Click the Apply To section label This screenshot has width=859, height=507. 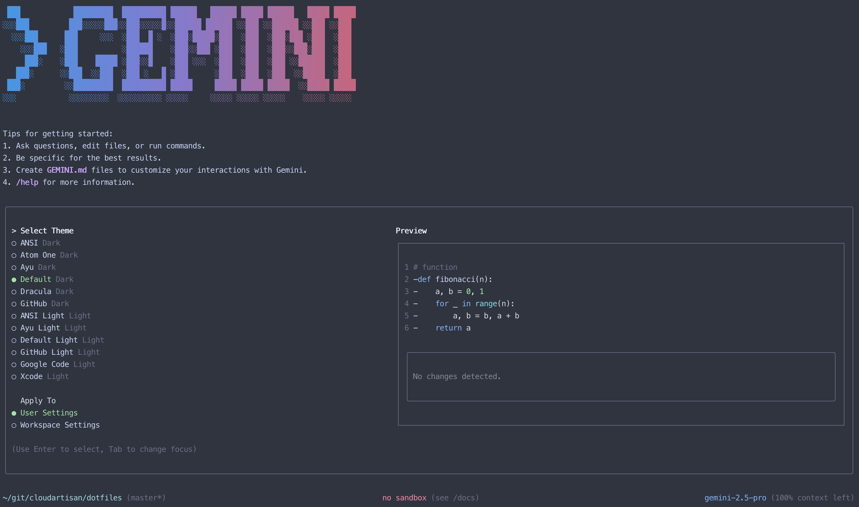[38, 401]
